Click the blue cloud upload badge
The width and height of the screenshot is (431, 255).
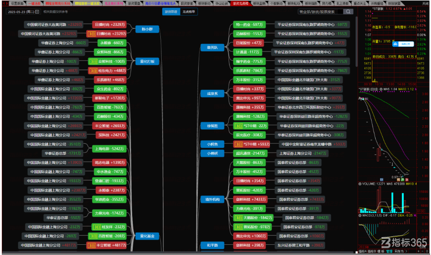[x=403, y=44]
